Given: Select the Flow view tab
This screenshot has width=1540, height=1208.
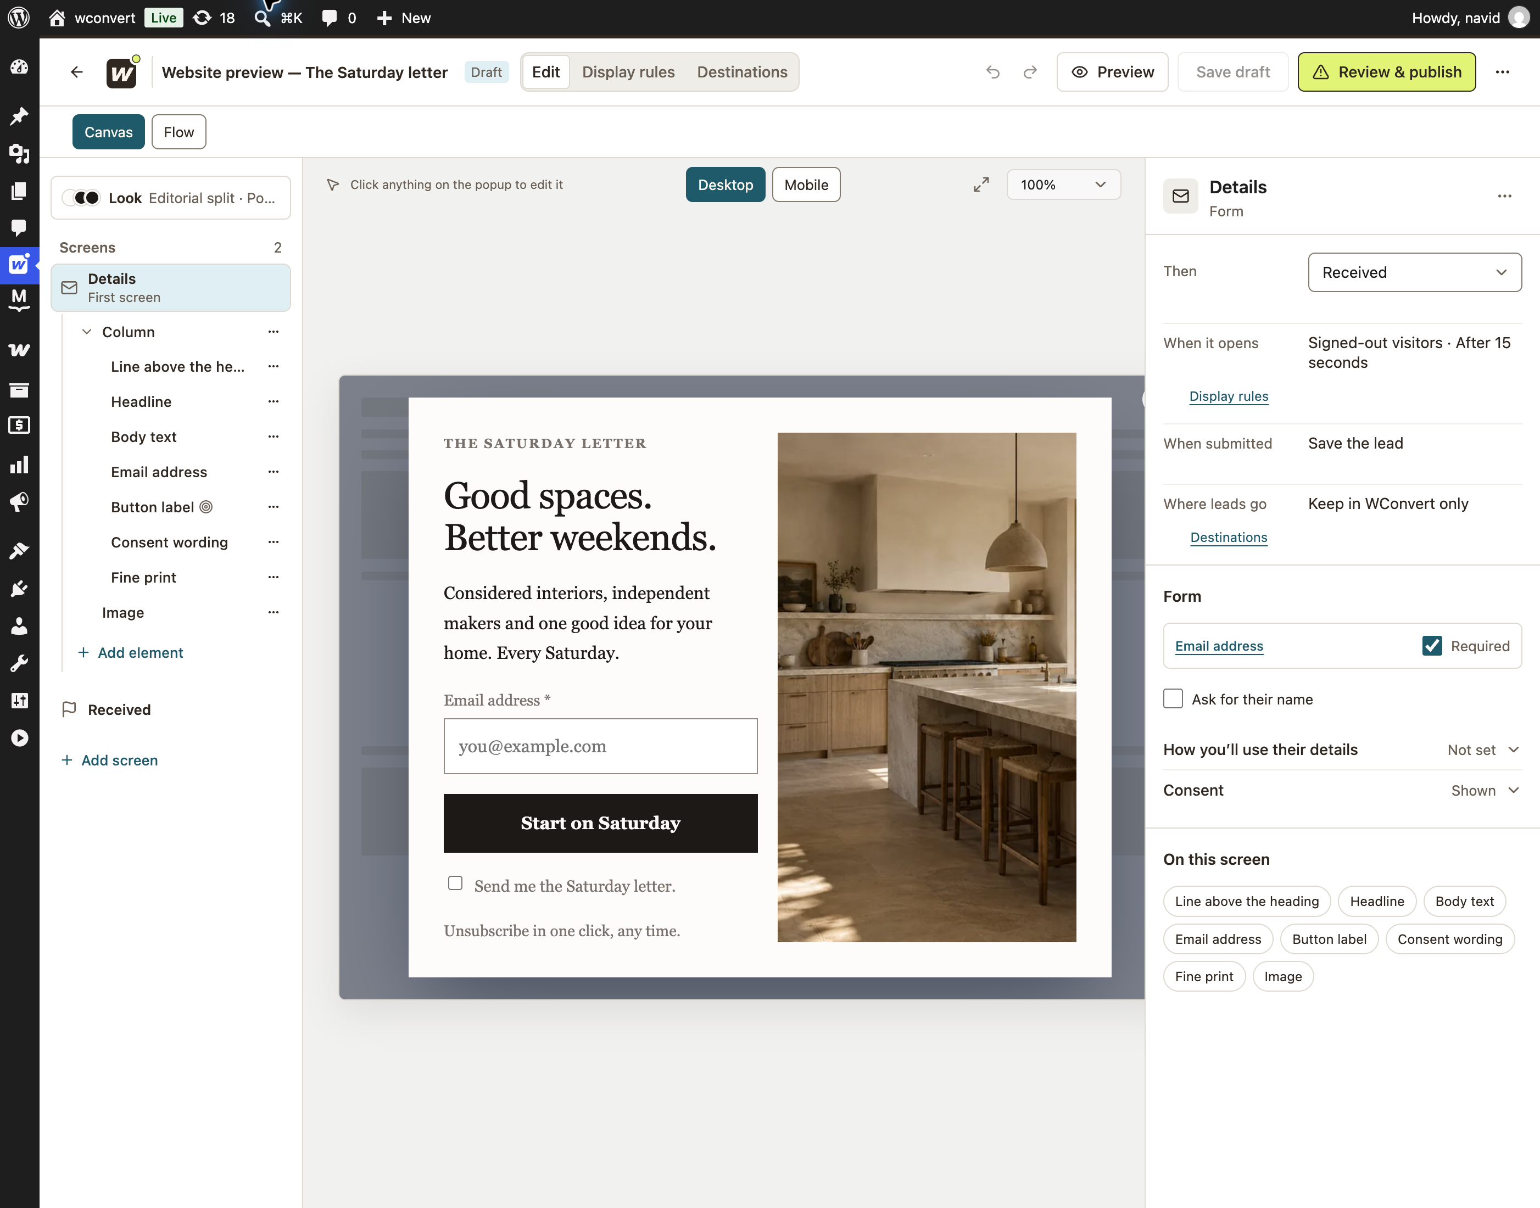Looking at the screenshot, I should pos(179,132).
